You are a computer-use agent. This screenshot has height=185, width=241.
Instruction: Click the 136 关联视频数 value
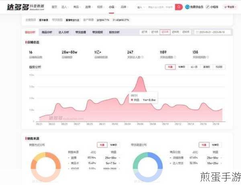click(195, 52)
